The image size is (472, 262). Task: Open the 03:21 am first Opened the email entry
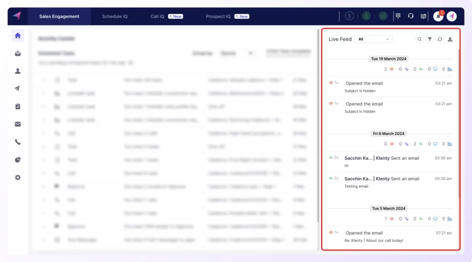390,87
